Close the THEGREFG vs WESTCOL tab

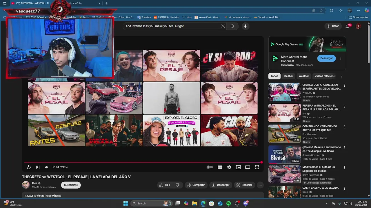click(x=99, y=3)
